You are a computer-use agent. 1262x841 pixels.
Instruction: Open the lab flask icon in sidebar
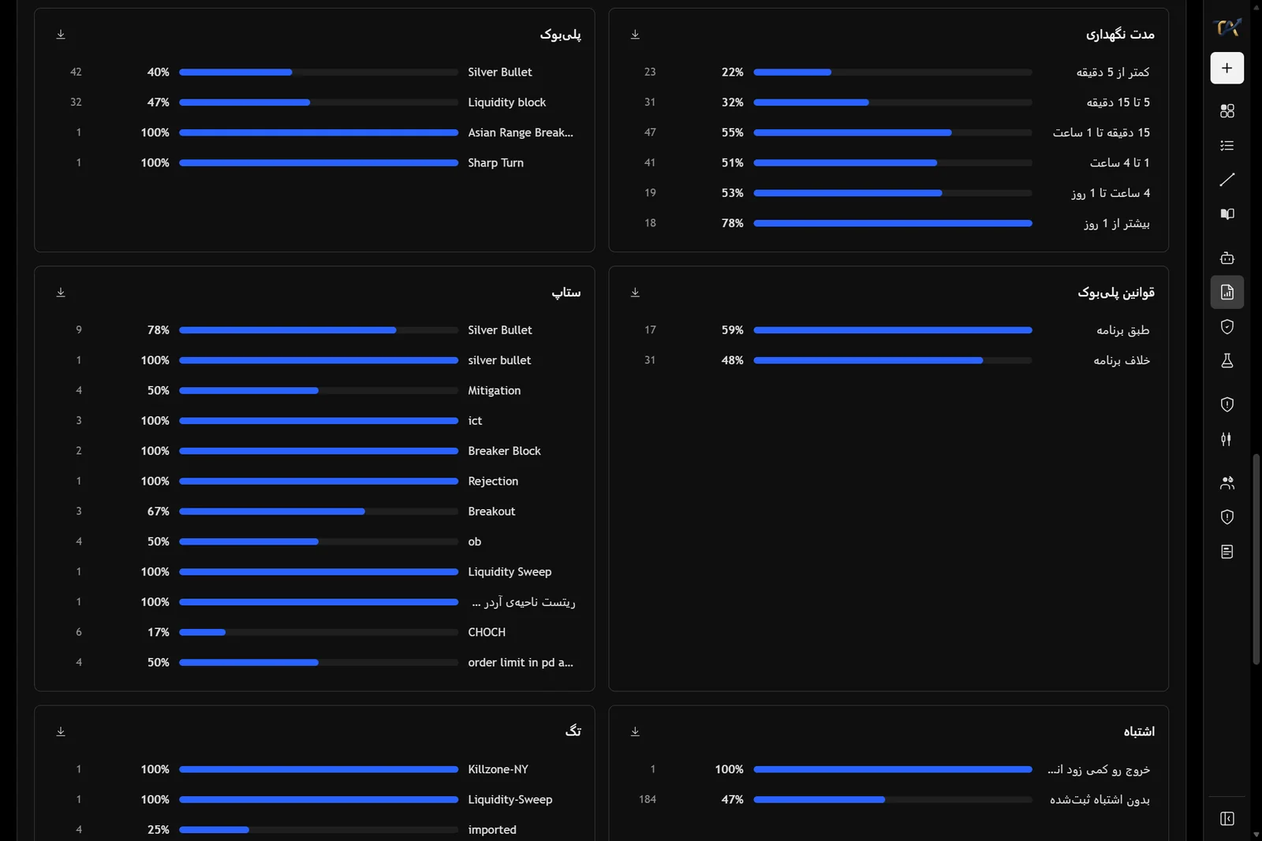[1227, 361]
